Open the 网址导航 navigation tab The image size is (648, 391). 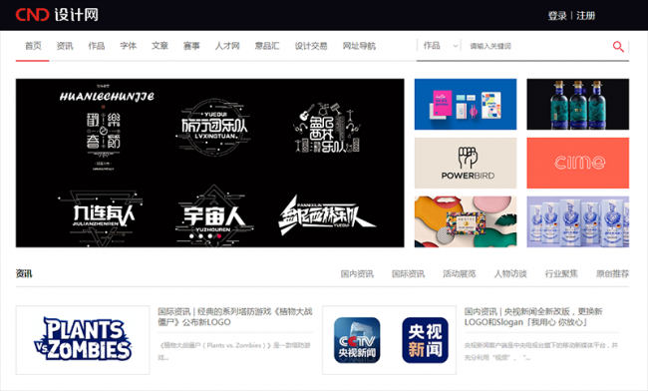click(359, 46)
